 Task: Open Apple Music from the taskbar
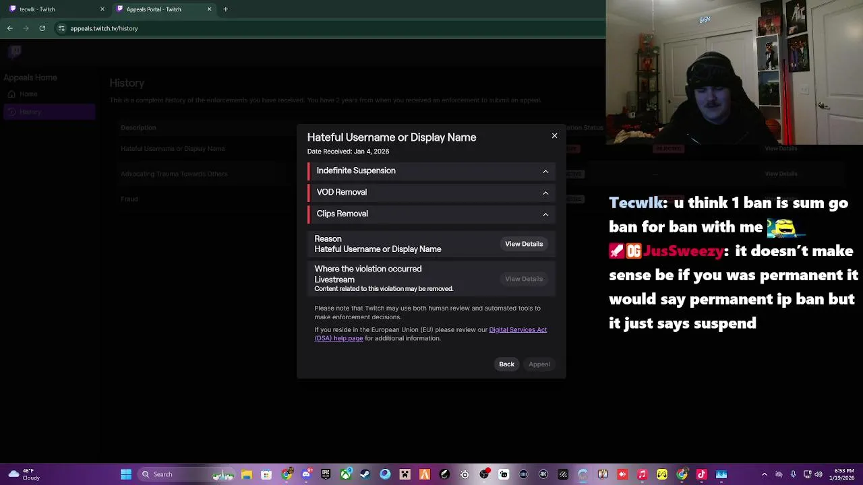pyautogui.click(x=642, y=474)
